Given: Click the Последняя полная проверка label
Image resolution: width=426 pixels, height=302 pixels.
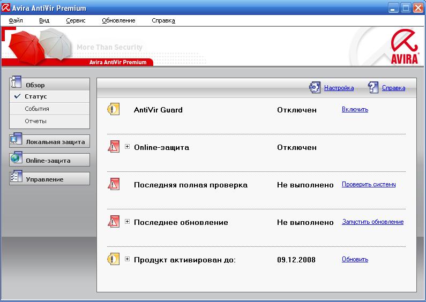Looking at the screenshot, I should [x=191, y=185].
